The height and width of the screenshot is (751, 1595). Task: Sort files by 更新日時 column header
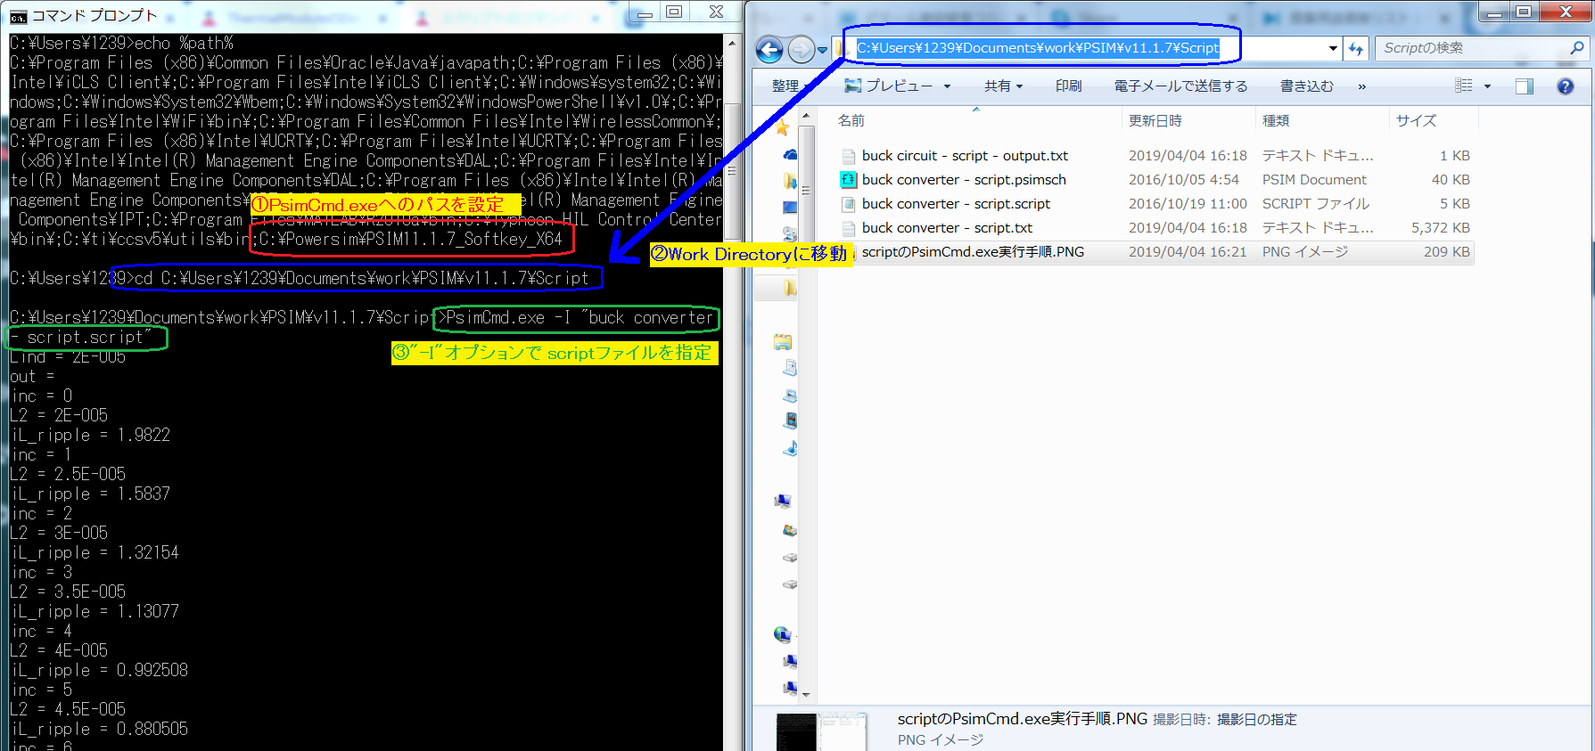click(x=1155, y=120)
